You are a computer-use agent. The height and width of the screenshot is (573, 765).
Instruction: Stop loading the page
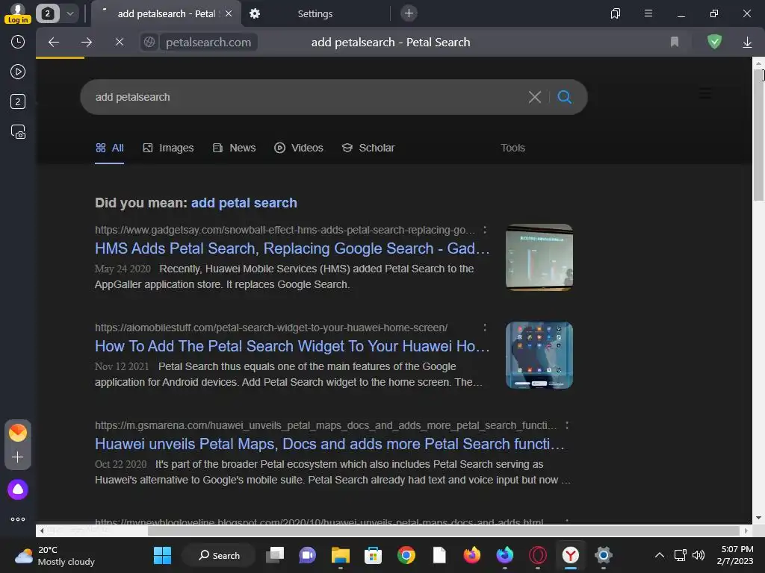pyautogui.click(x=119, y=43)
